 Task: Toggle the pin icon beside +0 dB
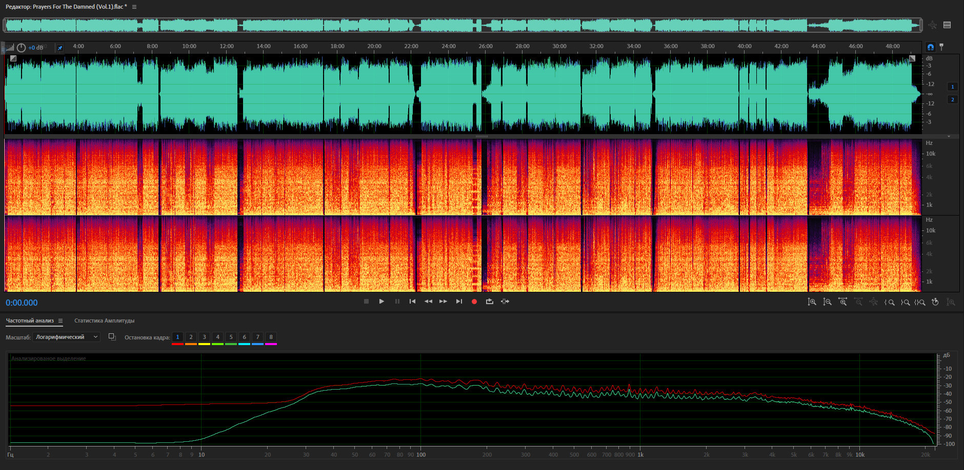coord(60,48)
